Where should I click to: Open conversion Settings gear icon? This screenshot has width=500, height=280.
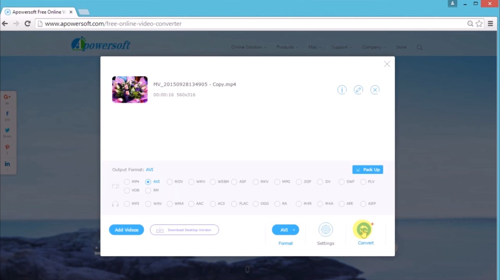326,230
